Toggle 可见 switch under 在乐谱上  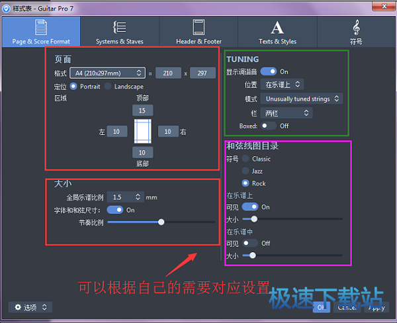coord(250,207)
